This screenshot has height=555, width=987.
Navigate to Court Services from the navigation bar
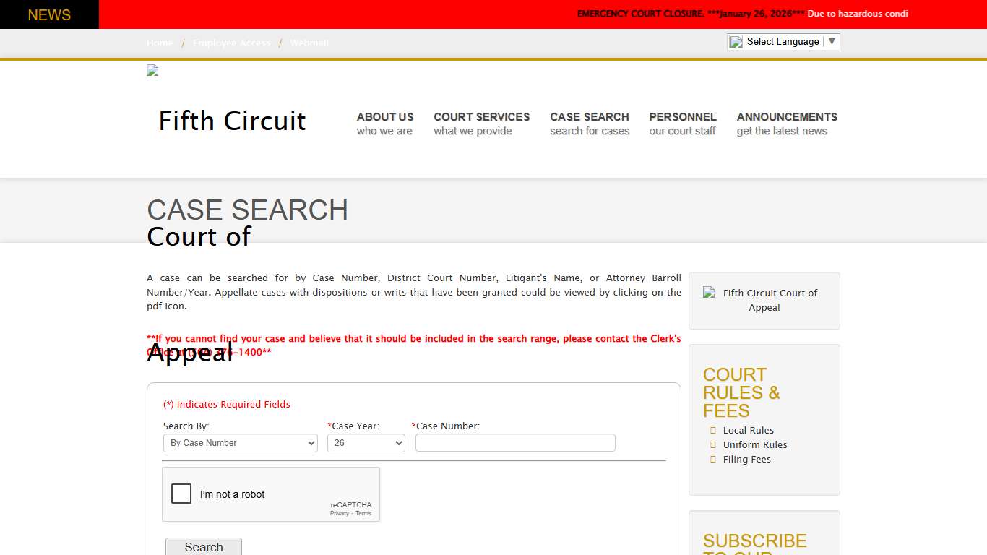481,123
